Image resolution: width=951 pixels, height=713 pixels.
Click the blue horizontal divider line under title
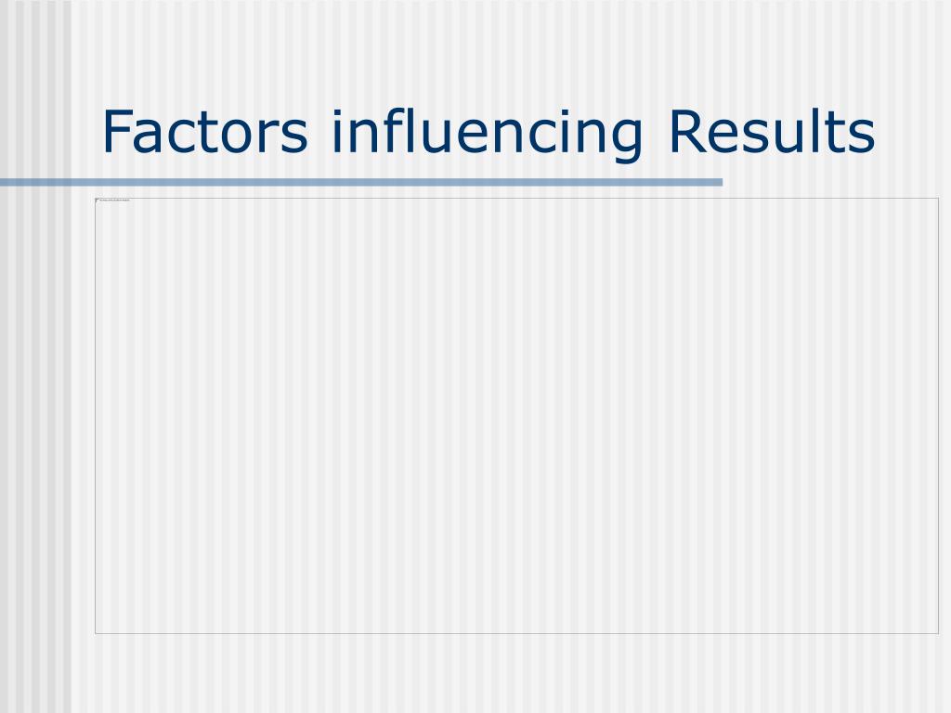pyautogui.click(x=361, y=182)
